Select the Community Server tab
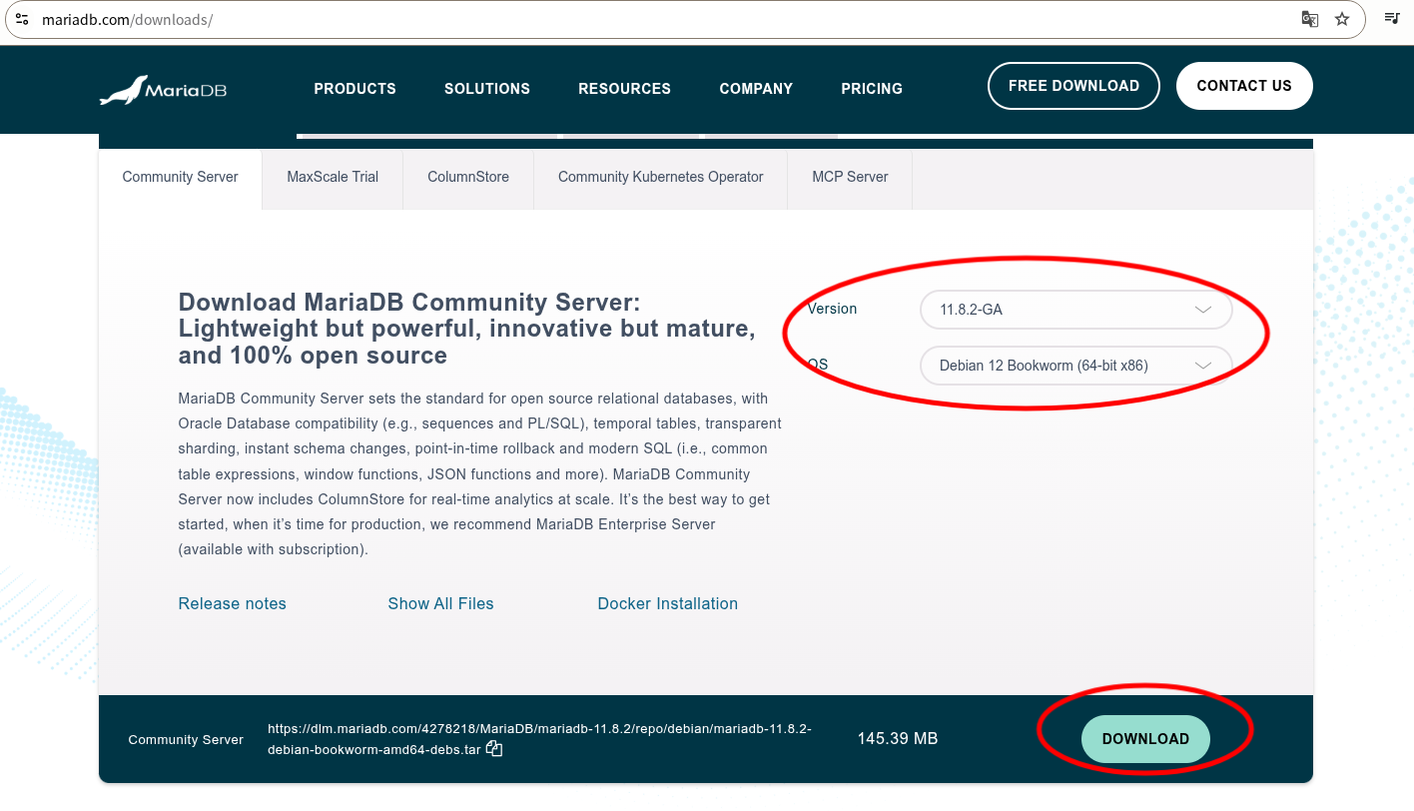The width and height of the screenshot is (1414, 811). [x=180, y=178]
